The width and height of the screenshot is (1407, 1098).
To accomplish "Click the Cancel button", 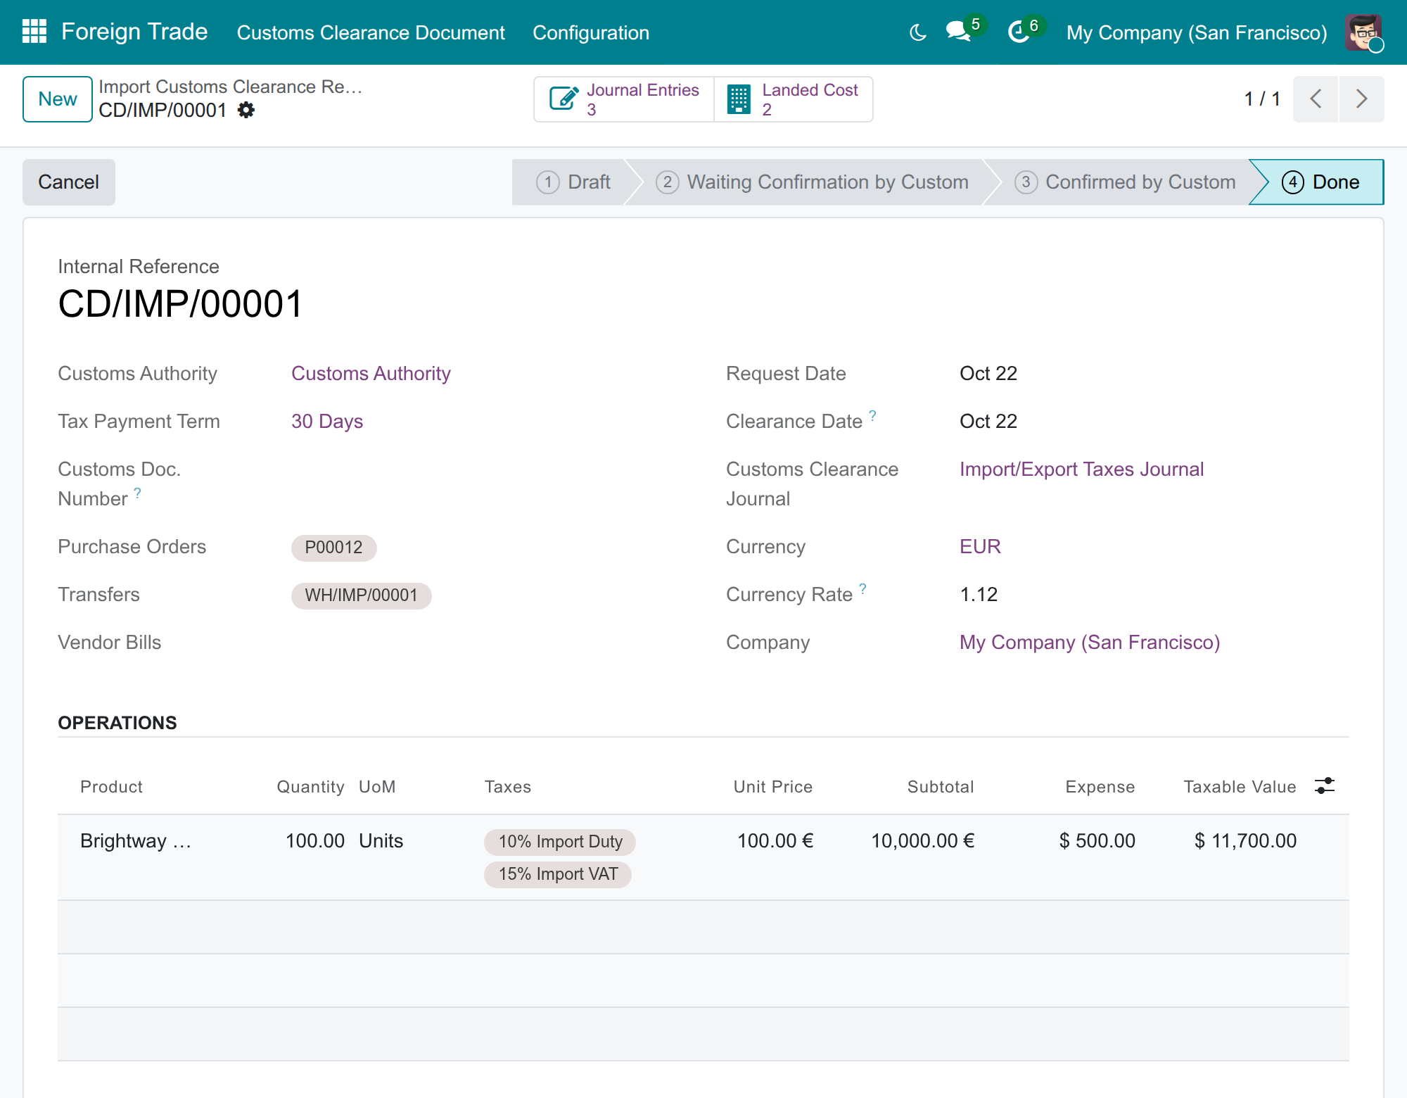I will point(69,182).
